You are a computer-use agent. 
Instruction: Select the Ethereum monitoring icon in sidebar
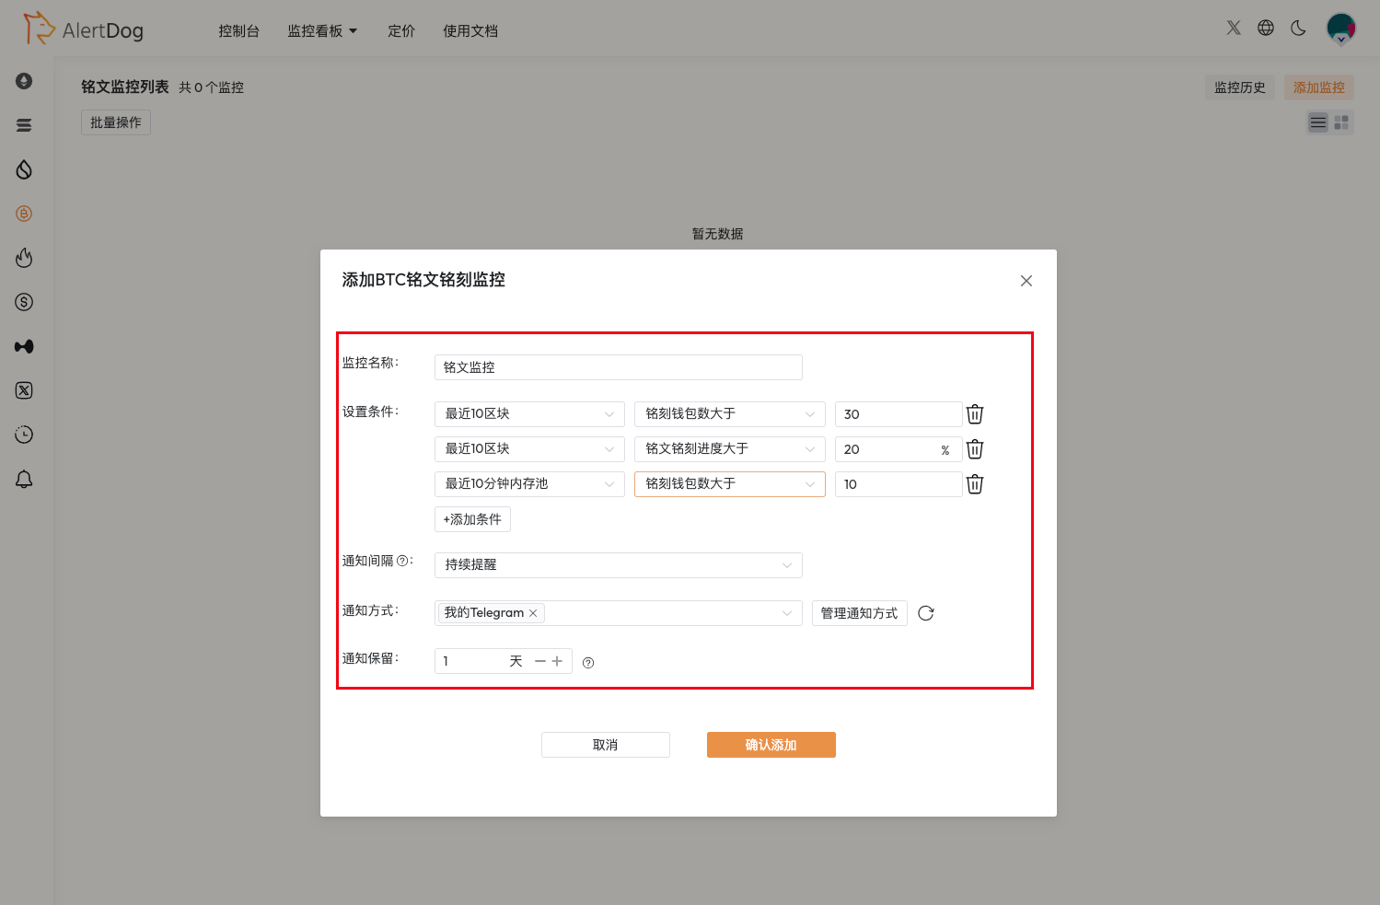pos(24,81)
